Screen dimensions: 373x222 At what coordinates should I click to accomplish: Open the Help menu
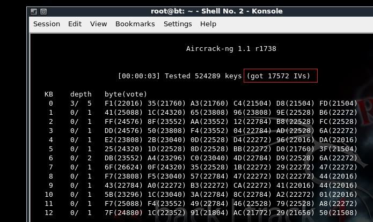pos(208,24)
